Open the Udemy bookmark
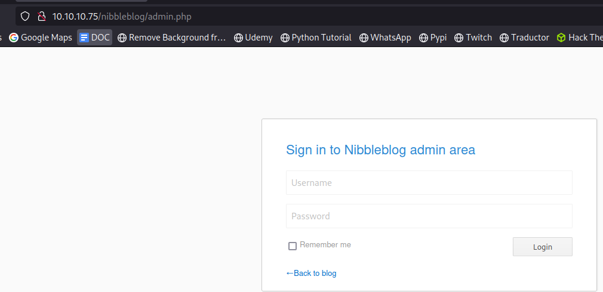The width and height of the screenshot is (603, 292). (x=253, y=38)
